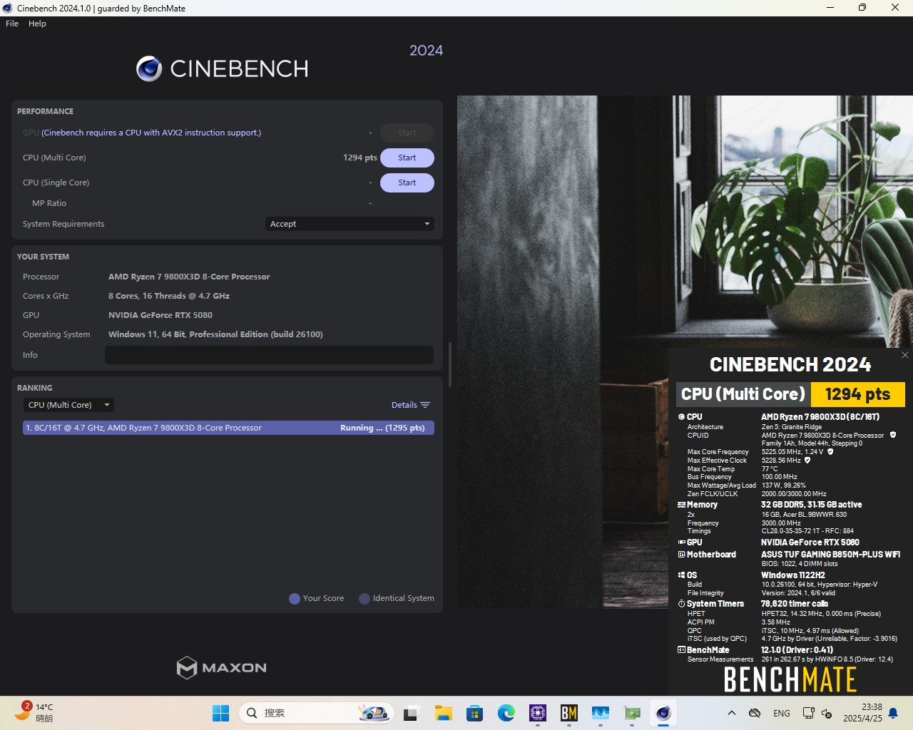Screen dimensions: 913x730
Task: Open the File menu
Action: (12, 24)
